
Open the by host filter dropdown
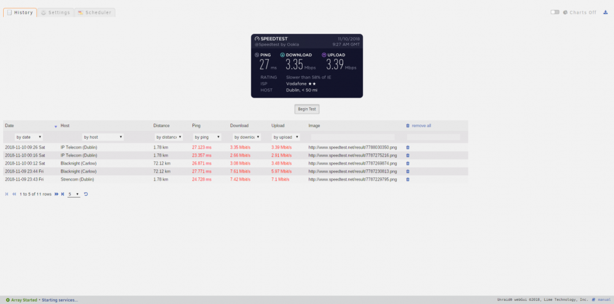coord(103,137)
